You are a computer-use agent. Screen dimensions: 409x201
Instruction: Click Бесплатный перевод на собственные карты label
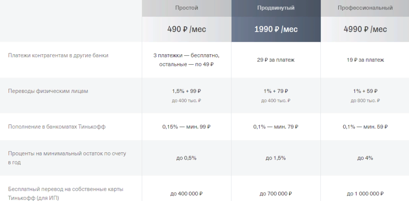click(66, 193)
